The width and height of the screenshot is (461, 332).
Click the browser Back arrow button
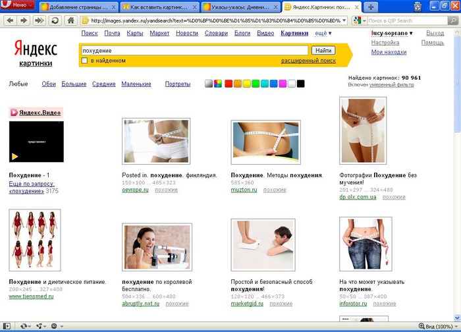click(9, 20)
